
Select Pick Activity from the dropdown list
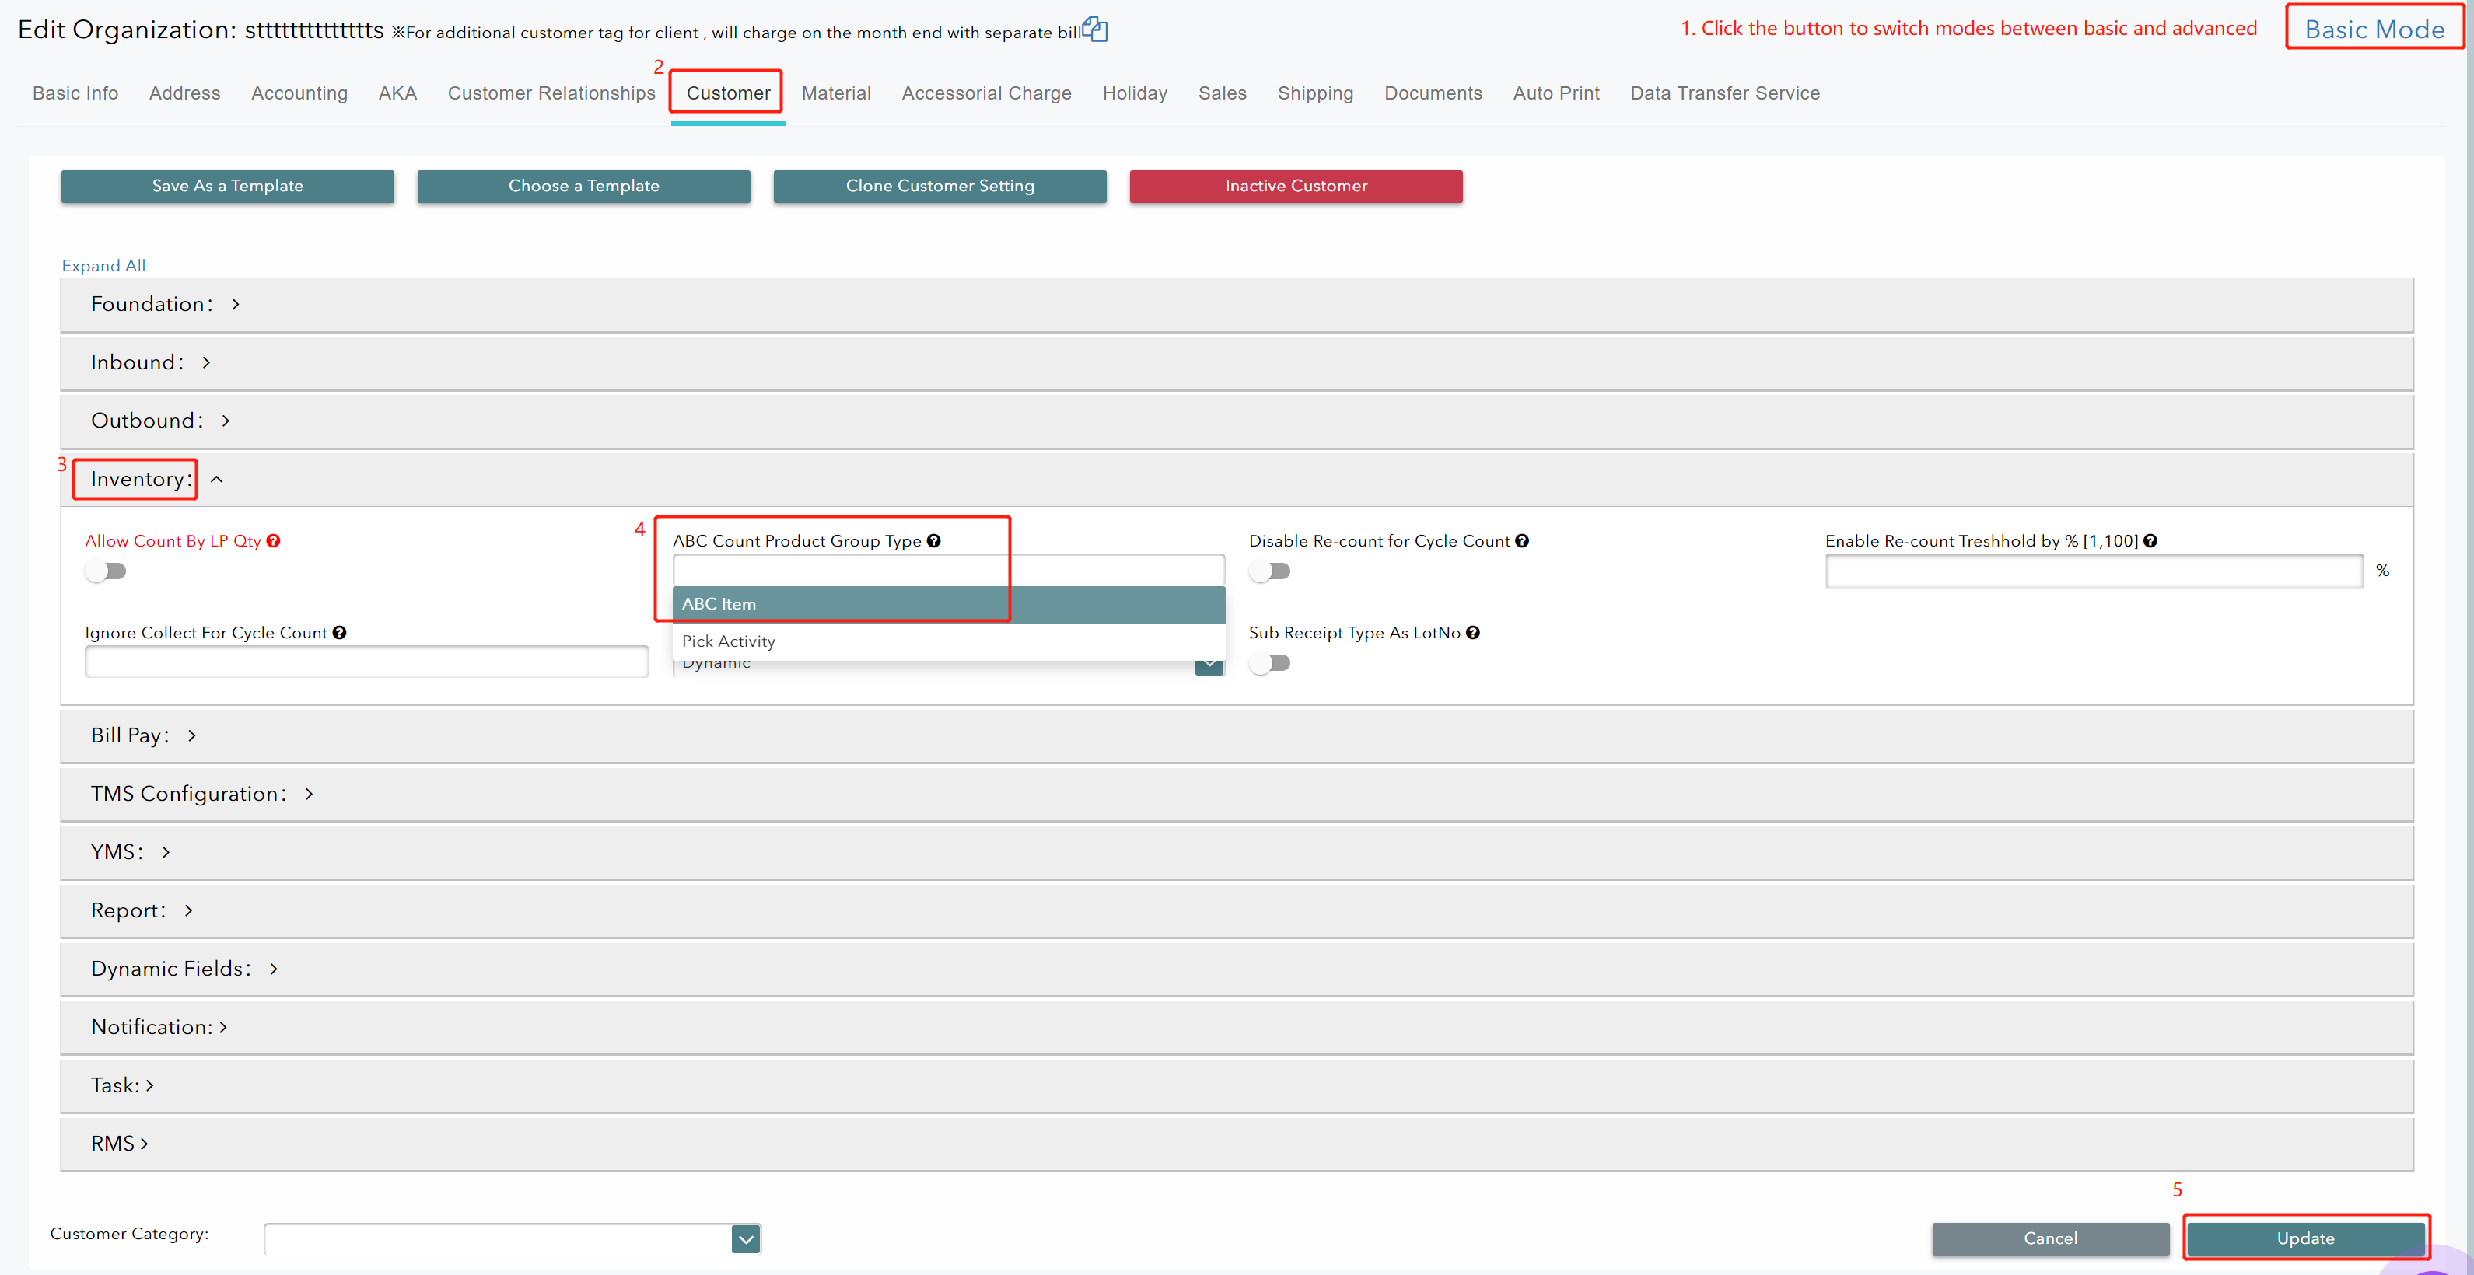coord(728,641)
